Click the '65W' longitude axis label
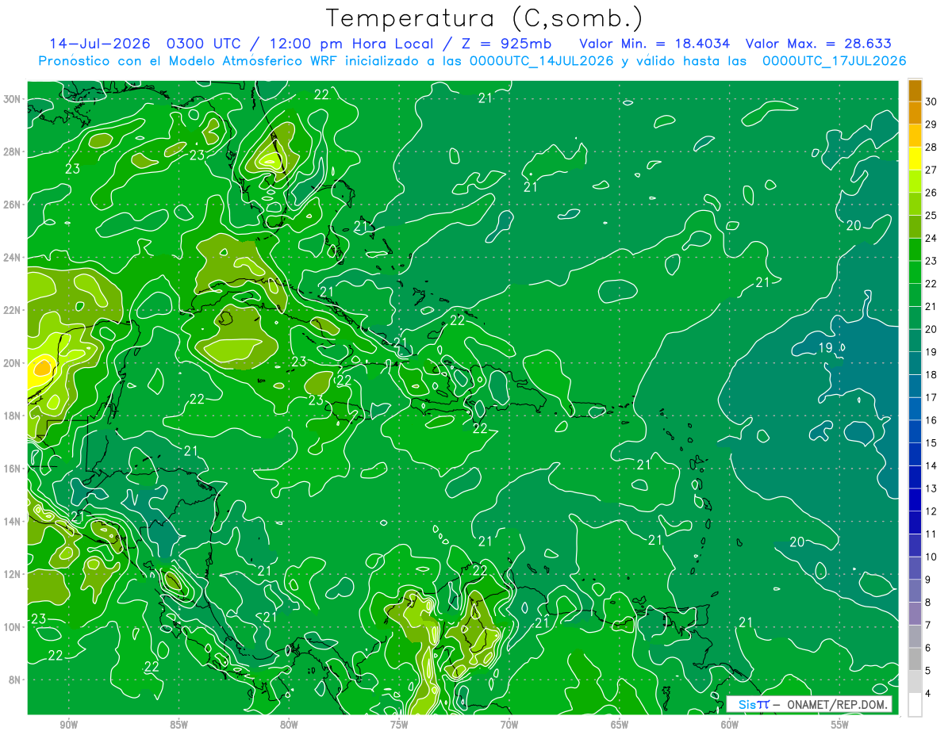Screen dimensions: 952x735 [620, 725]
